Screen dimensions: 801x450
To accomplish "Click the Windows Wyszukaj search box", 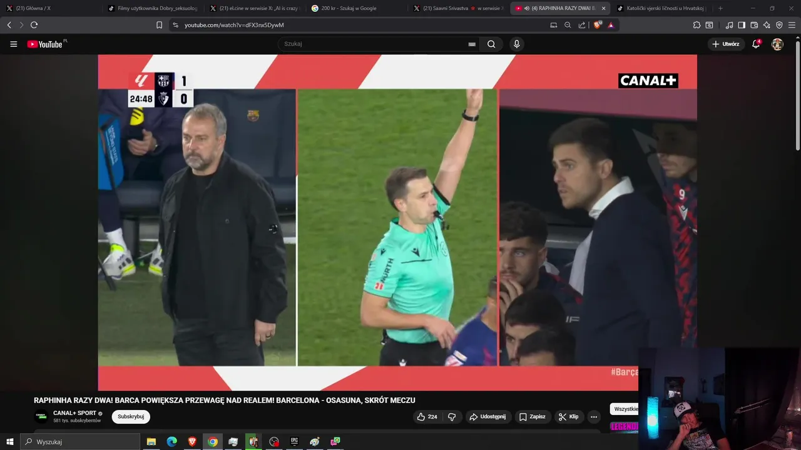I will [80, 442].
